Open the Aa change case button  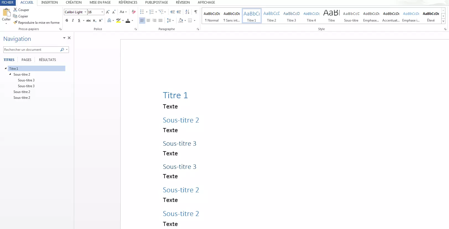click(123, 12)
